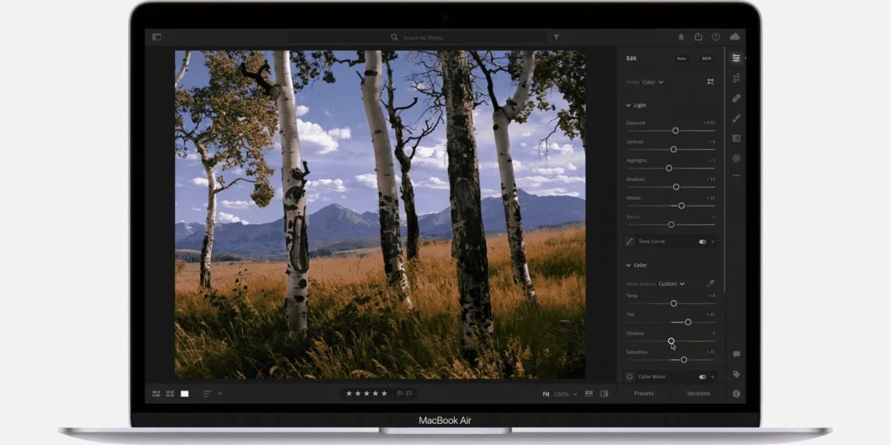Click the Search All Photos field
This screenshot has width=891, height=445.
tap(417, 37)
